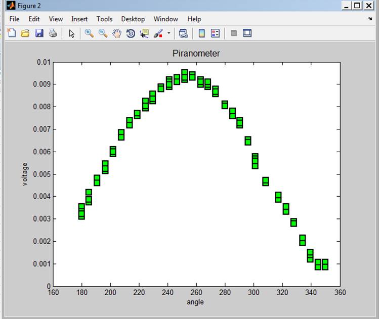Open a file with the folder icon
Image resolution: width=379 pixels, height=319 pixels.
[x=25, y=33]
